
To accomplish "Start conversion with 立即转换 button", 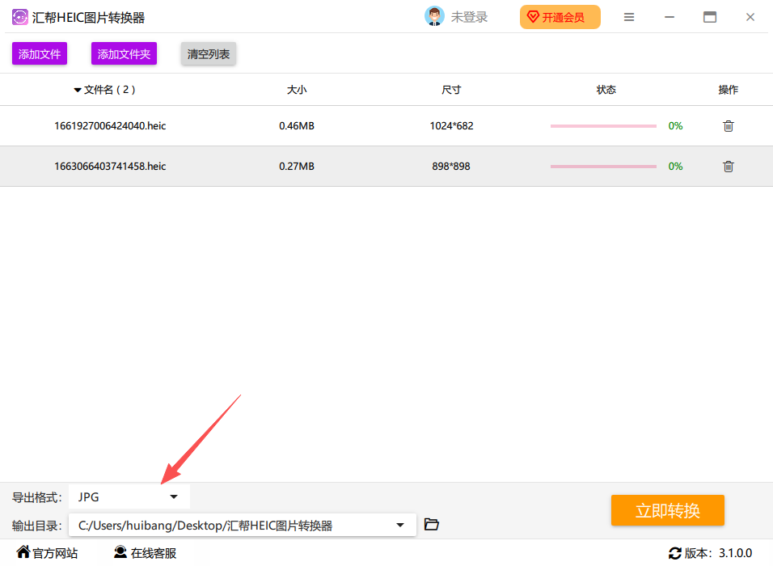I will coord(668,510).
